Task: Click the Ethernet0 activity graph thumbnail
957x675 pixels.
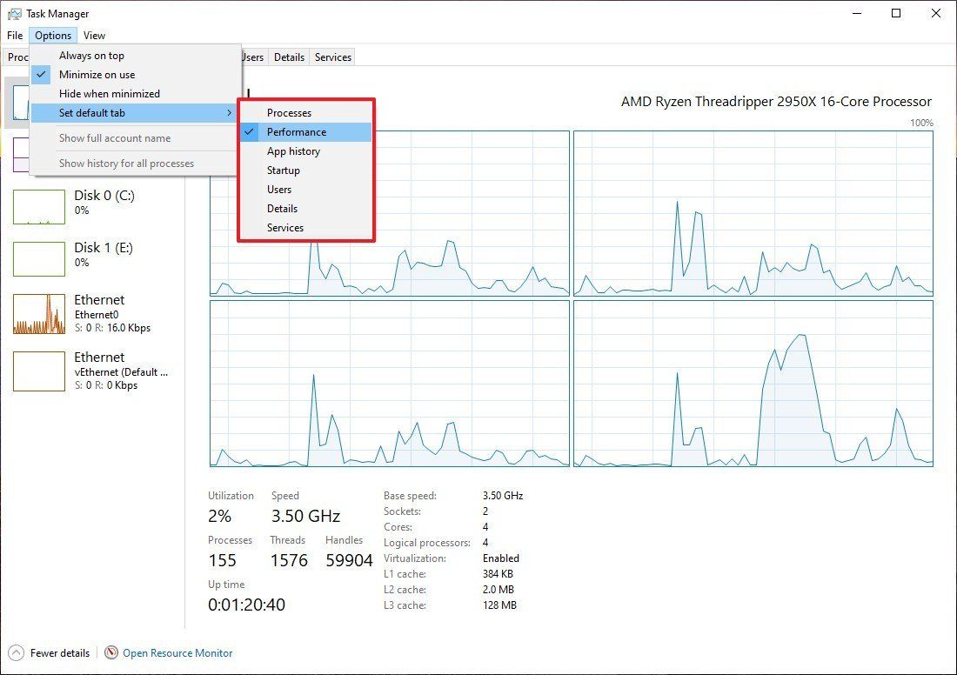Action: (x=38, y=313)
